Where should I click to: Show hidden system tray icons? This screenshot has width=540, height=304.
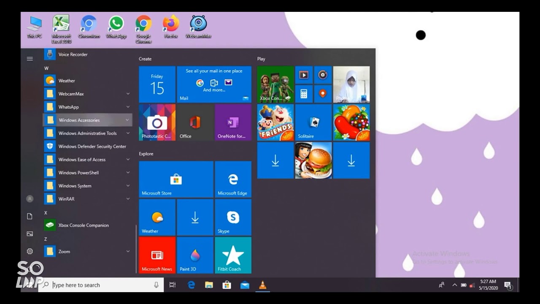click(x=454, y=285)
